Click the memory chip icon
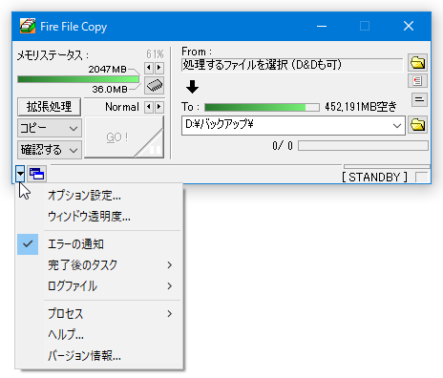 [x=155, y=85]
